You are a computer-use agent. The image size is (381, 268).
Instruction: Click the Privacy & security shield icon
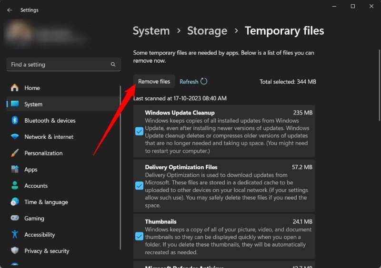click(15, 250)
